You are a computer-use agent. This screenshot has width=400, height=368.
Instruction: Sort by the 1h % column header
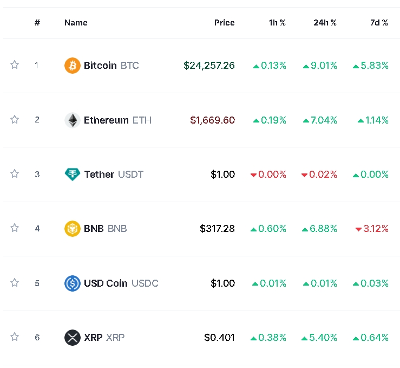coord(277,23)
